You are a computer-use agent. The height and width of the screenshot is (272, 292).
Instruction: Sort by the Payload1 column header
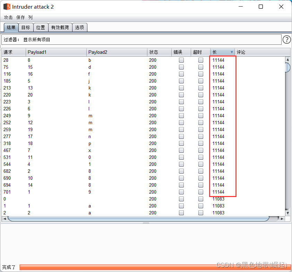(x=56, y=52)
